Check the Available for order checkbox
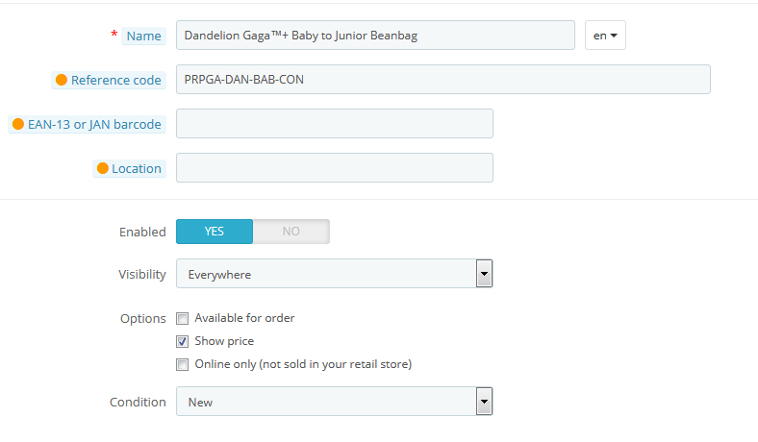The width and height of the screenshot is (758, 442). point(183,318)
